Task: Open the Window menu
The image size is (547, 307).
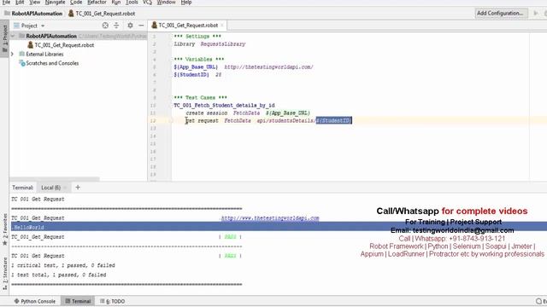Action: [x=166, y=2]
